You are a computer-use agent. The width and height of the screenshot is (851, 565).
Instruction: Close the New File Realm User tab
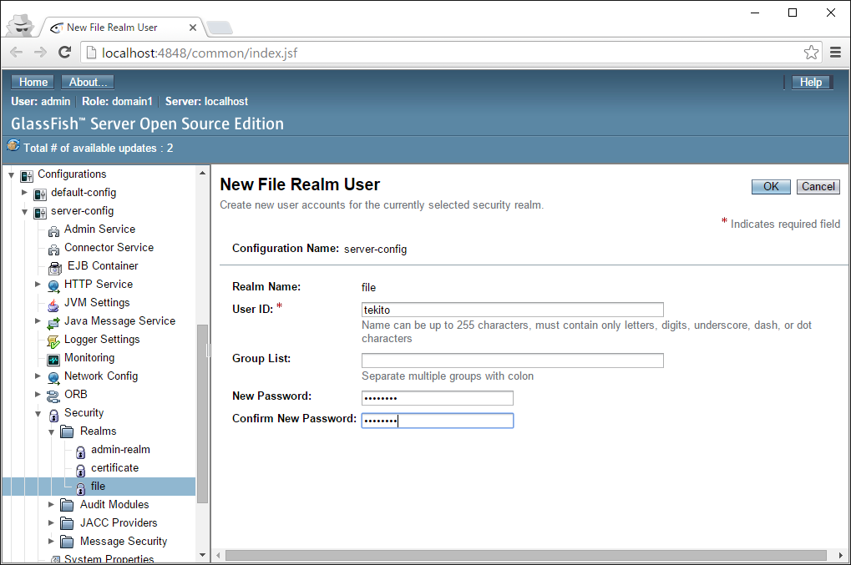(193, 27)
